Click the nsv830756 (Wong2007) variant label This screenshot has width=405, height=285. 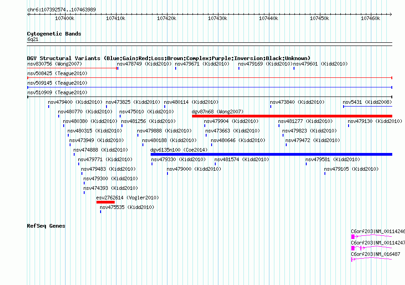[55, 64]
